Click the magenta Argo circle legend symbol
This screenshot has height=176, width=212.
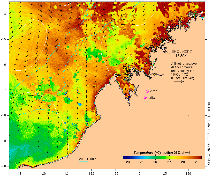[x=147, y=91]
